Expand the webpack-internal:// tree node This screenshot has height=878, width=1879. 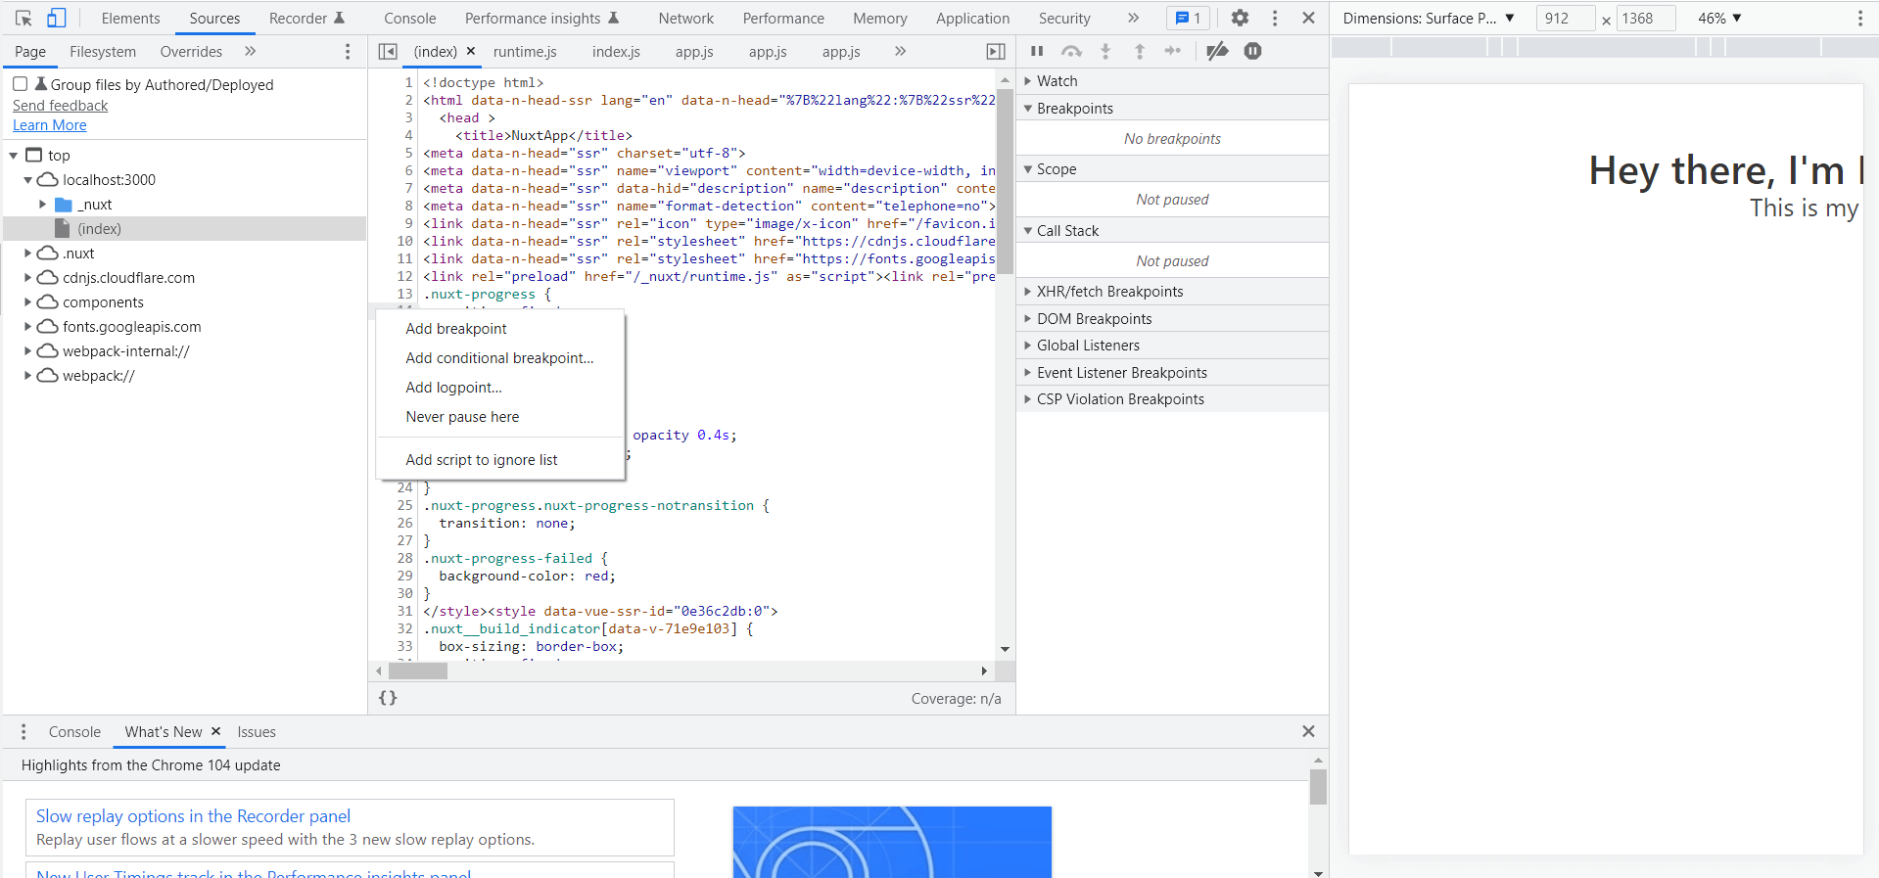click(28, 351)
